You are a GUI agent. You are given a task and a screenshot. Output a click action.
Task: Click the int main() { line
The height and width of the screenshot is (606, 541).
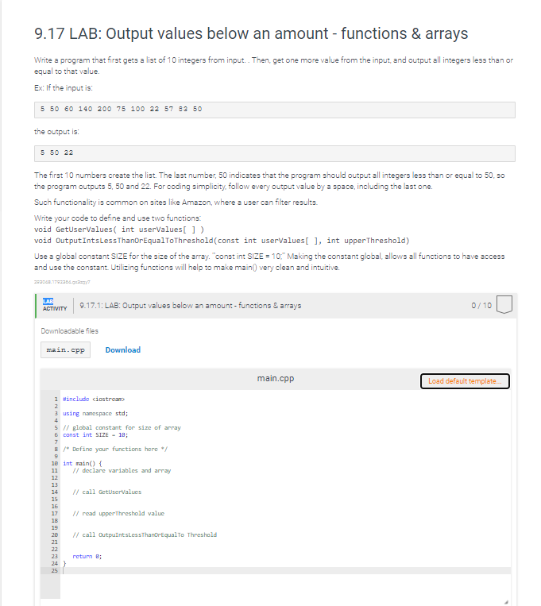coord(83,463)
